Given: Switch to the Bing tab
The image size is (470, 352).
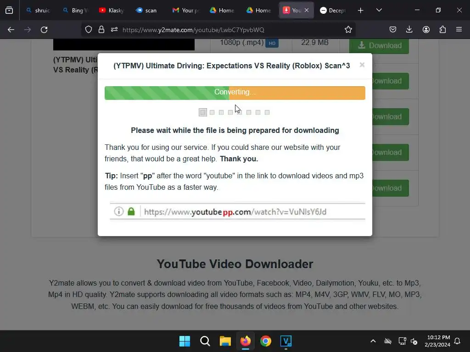Looking at the screenshot, I should click(75, 10).
